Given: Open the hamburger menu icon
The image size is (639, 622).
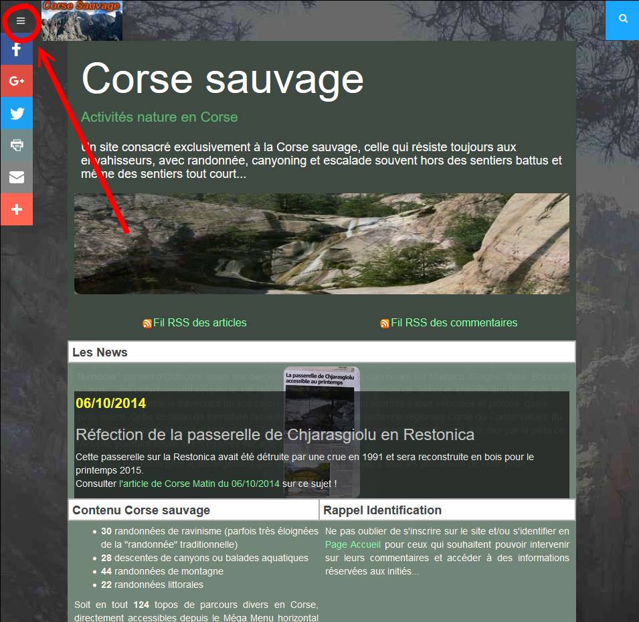Looking at the screenshot, I should (x=20, y=21).
